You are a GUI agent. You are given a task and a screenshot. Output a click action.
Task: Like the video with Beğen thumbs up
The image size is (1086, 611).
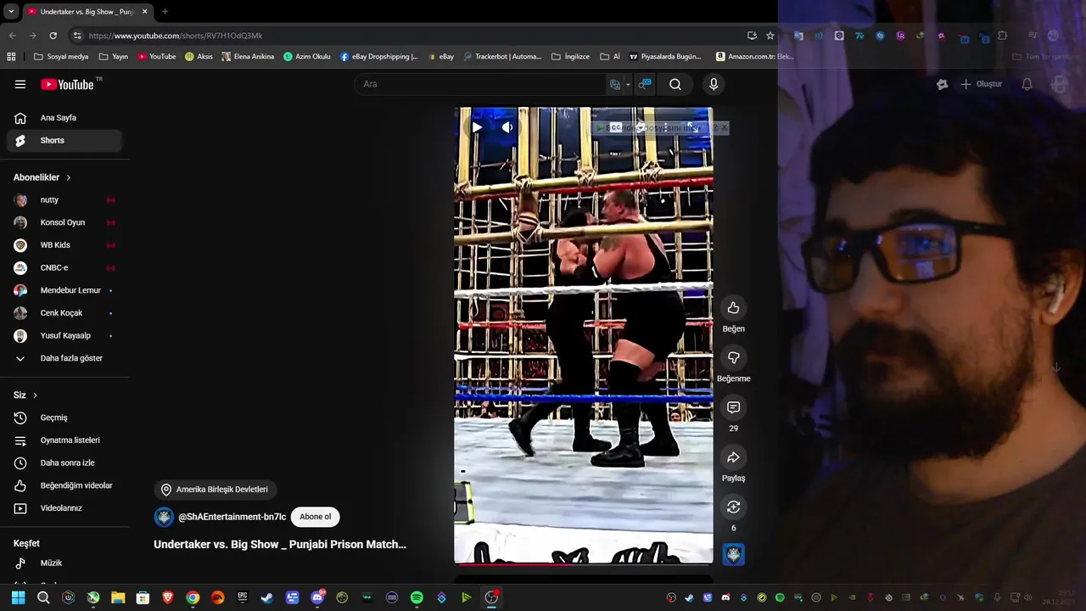tap(733, 308)
